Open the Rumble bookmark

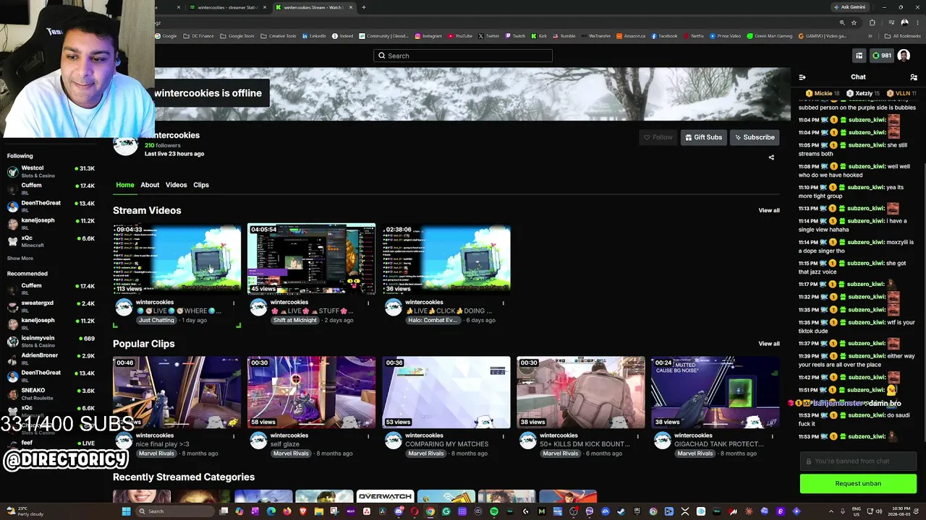pyautogui.click(x=564, y=36)
